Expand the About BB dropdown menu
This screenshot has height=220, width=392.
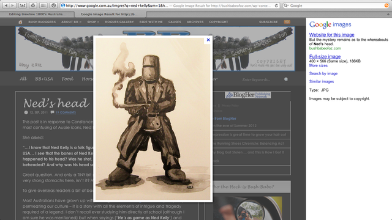pyautogui.click(x=71, y=22)
